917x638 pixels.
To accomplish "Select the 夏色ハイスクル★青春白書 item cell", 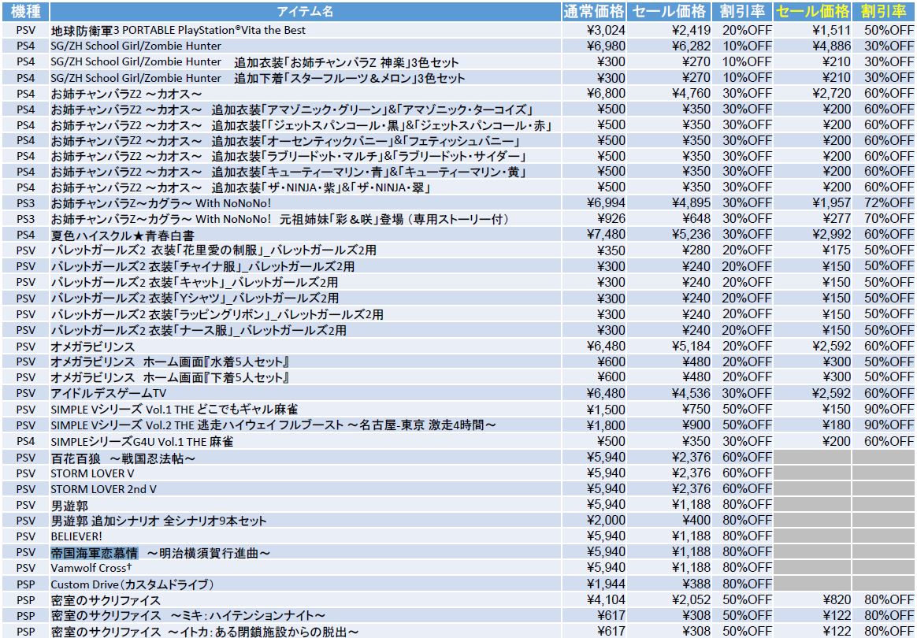I will tap(122, 235).
